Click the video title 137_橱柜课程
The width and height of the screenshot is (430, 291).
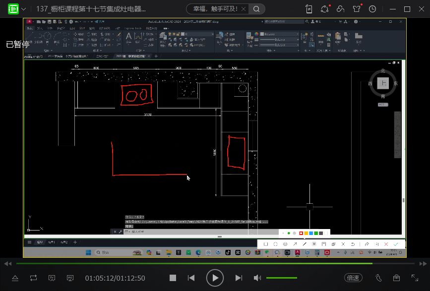pyautogui.click(x=91, y=9)
